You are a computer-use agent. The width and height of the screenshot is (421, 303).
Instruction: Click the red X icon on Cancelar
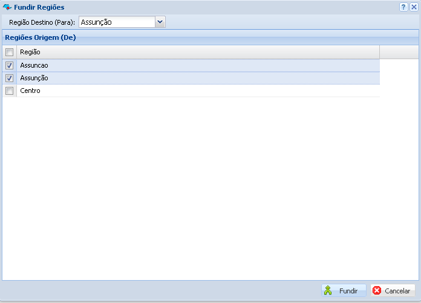click(377, 290)
